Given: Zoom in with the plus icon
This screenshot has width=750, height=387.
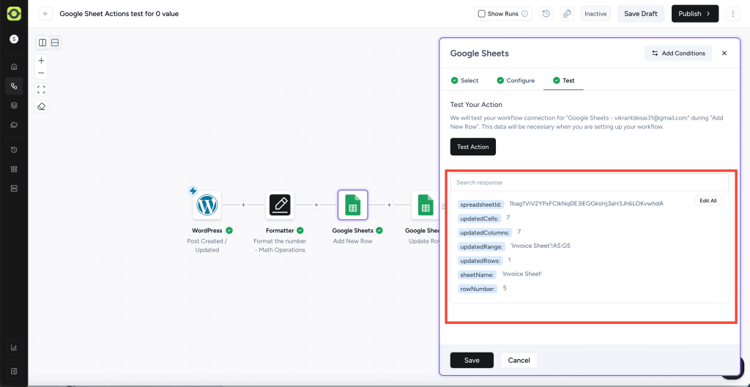Looking at the screenshot, I should point(42,61).
